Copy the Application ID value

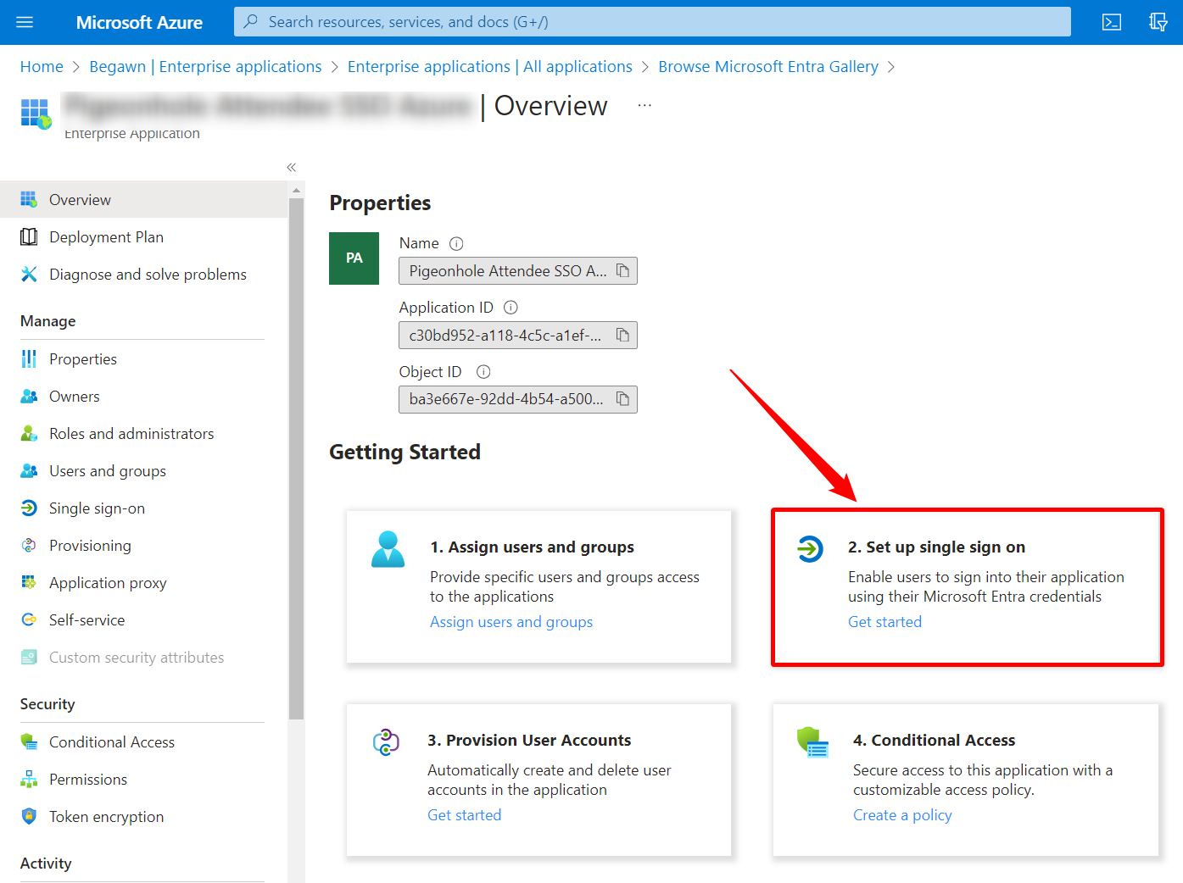tap(622, 335)
